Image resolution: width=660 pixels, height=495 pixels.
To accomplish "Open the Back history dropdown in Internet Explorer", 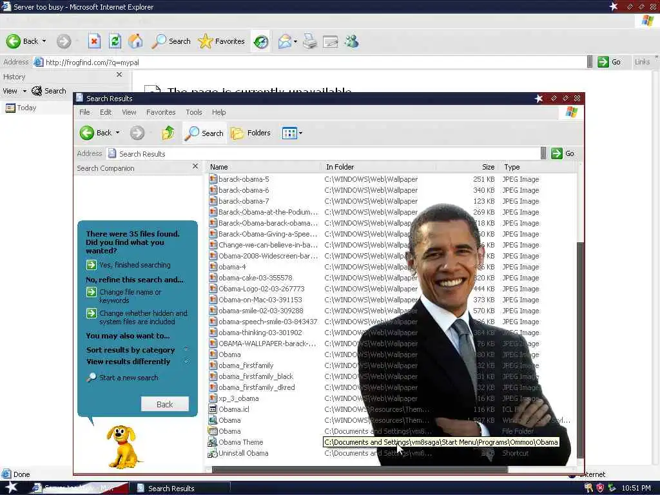I will point(44,41).
